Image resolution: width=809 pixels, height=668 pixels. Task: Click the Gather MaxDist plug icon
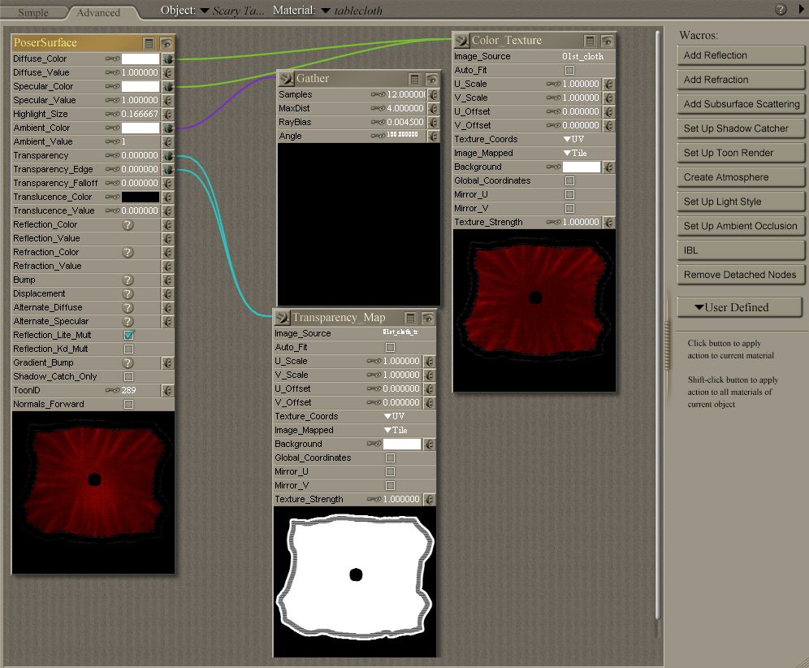[x=434, y=109]
